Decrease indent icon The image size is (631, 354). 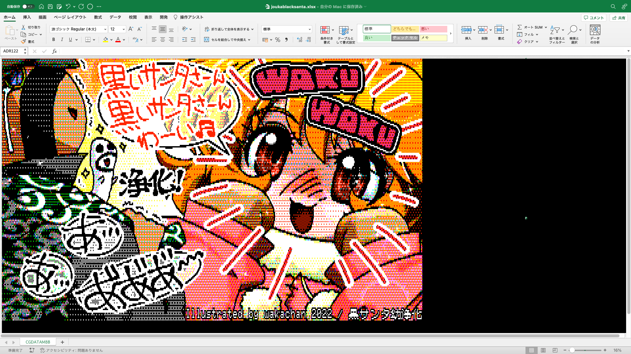tap(185, 40)
